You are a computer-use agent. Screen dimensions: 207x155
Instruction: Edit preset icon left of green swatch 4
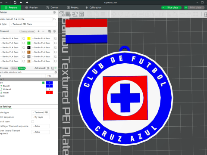pyautogui.click(x=24, y=43)
